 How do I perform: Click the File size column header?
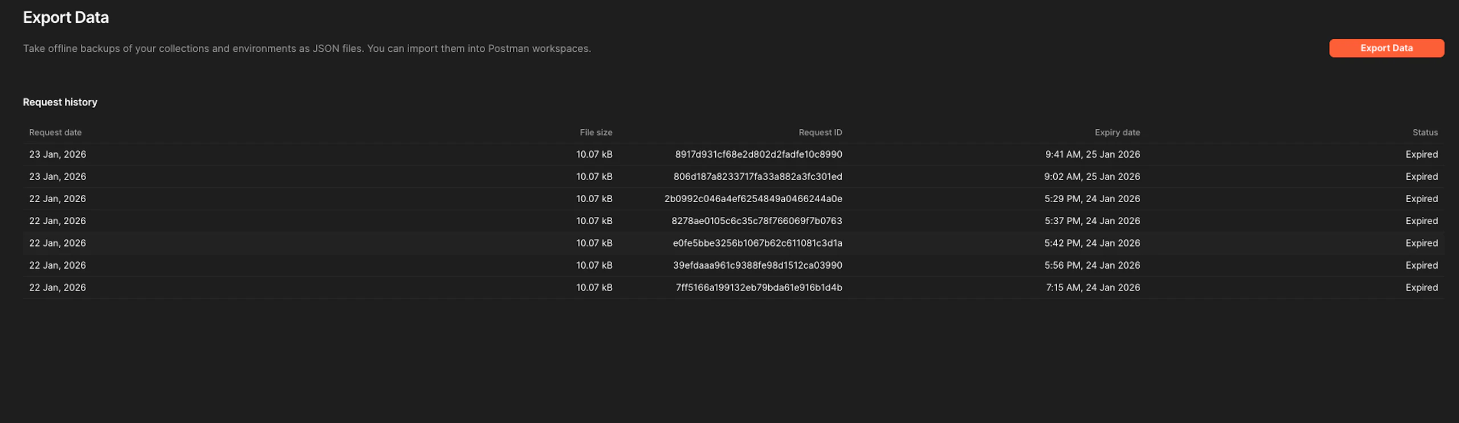tap(596, 133)
